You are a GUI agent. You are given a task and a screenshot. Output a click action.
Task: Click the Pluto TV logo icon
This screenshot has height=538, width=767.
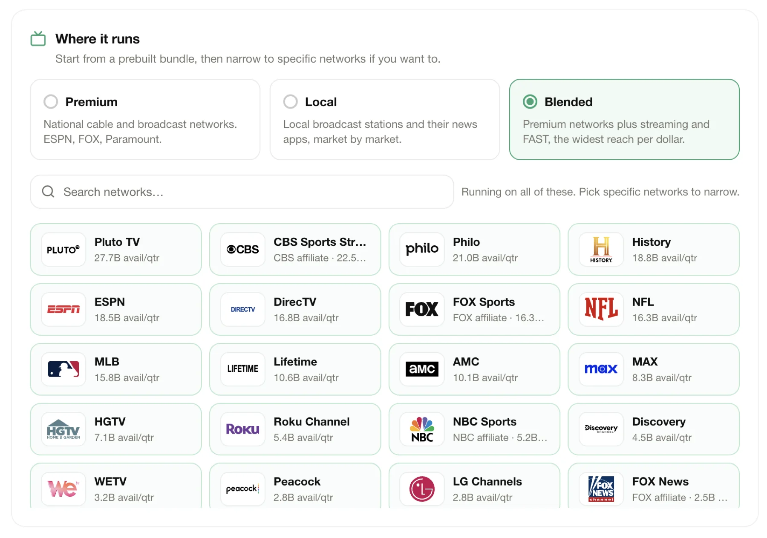tap(63, 250)
